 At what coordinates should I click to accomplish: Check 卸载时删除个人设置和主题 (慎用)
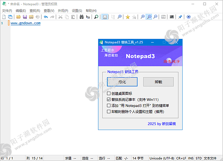pyautogui.click(x=109, y=112)
